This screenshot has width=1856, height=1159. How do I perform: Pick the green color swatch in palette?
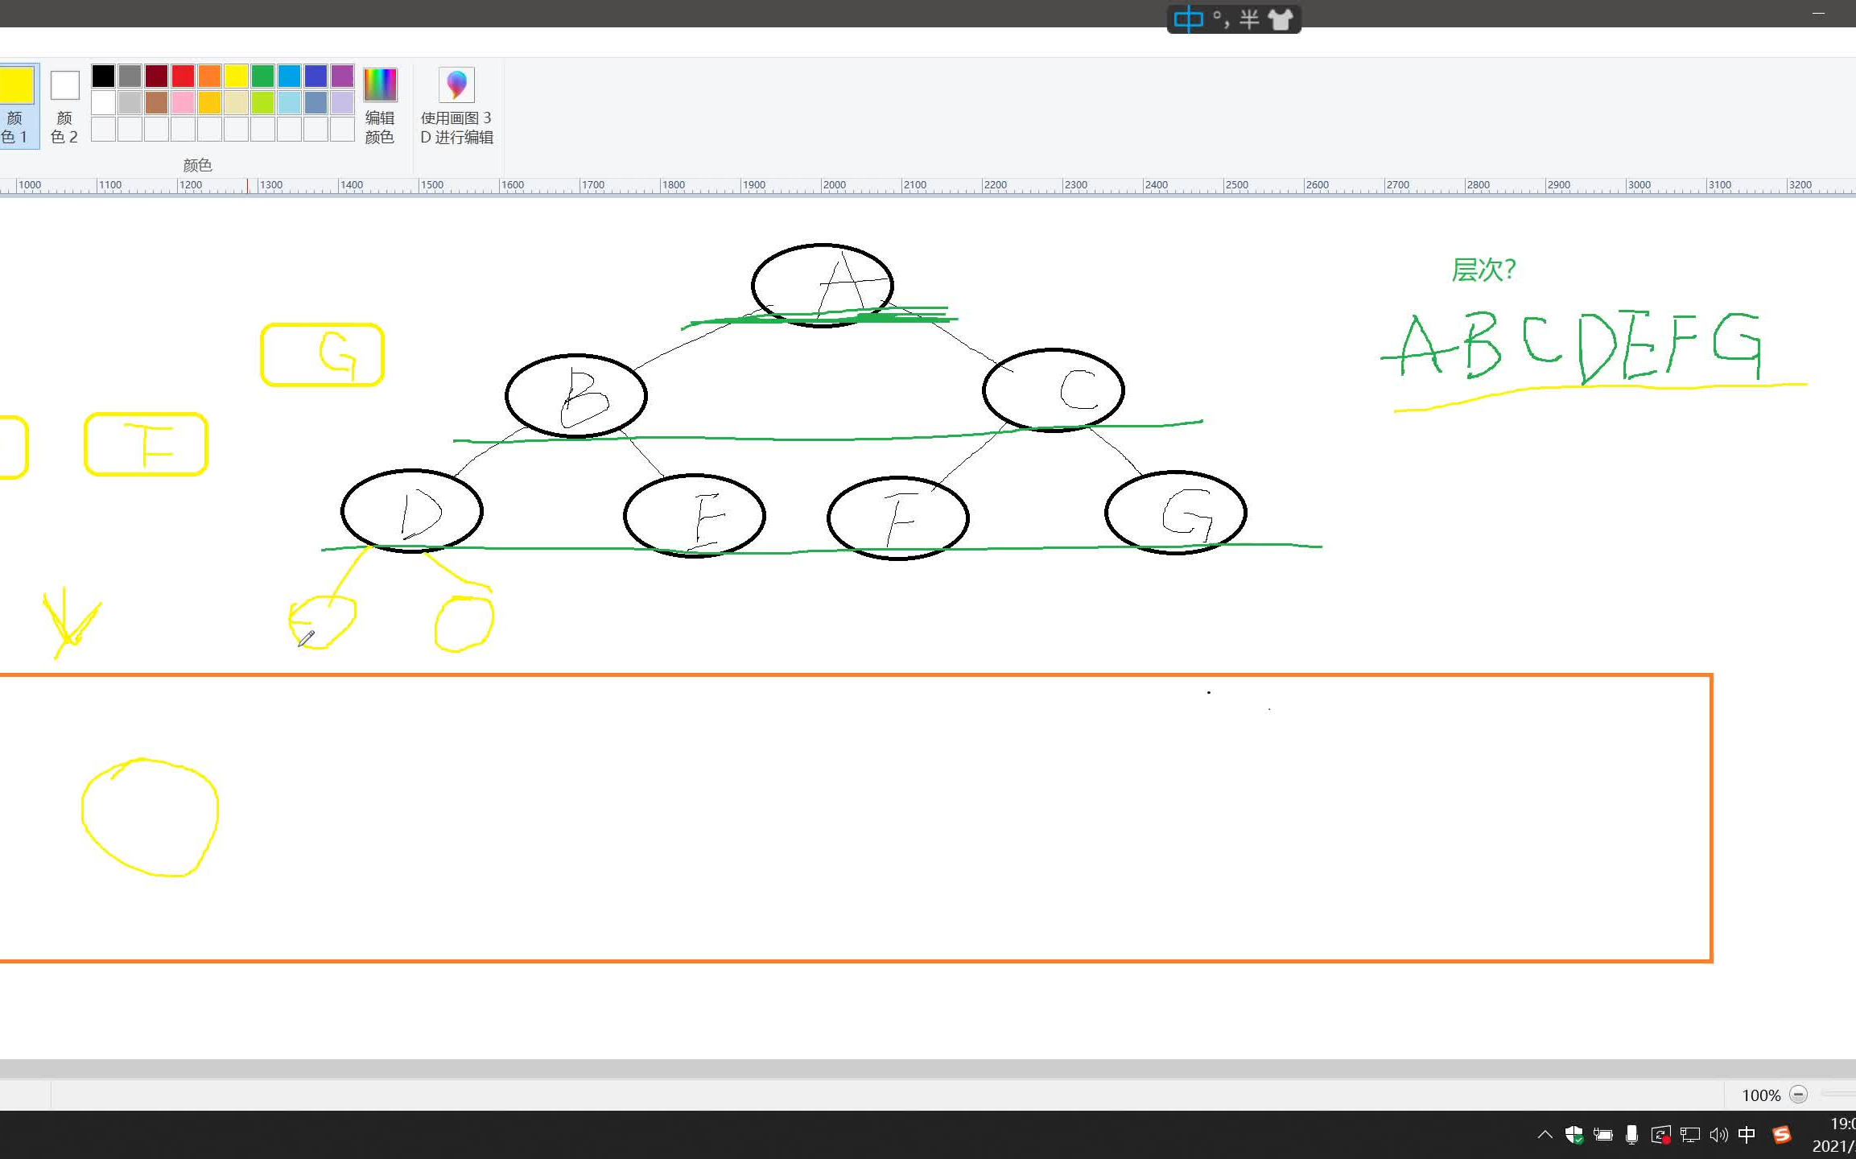click(x=262, y=76)
